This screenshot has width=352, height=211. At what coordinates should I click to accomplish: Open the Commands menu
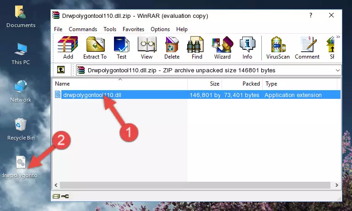83,29
